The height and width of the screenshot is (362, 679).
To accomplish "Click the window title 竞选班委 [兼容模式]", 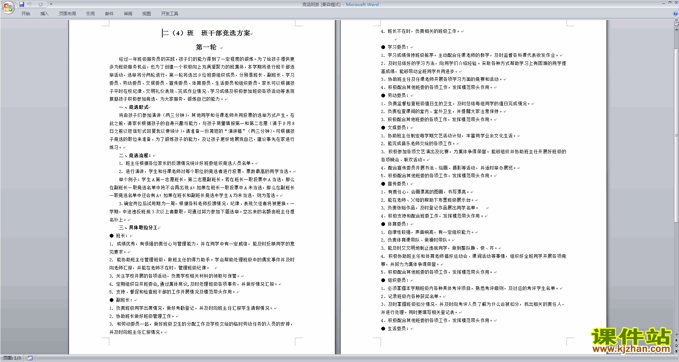I will pos(321,5).
